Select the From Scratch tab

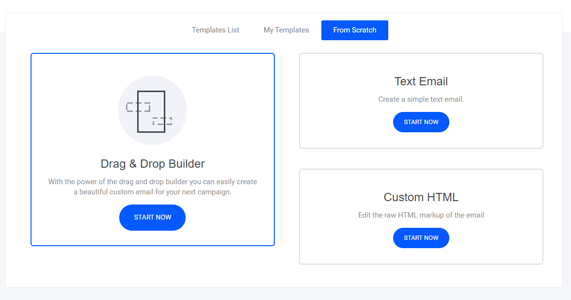coord(354,30)
